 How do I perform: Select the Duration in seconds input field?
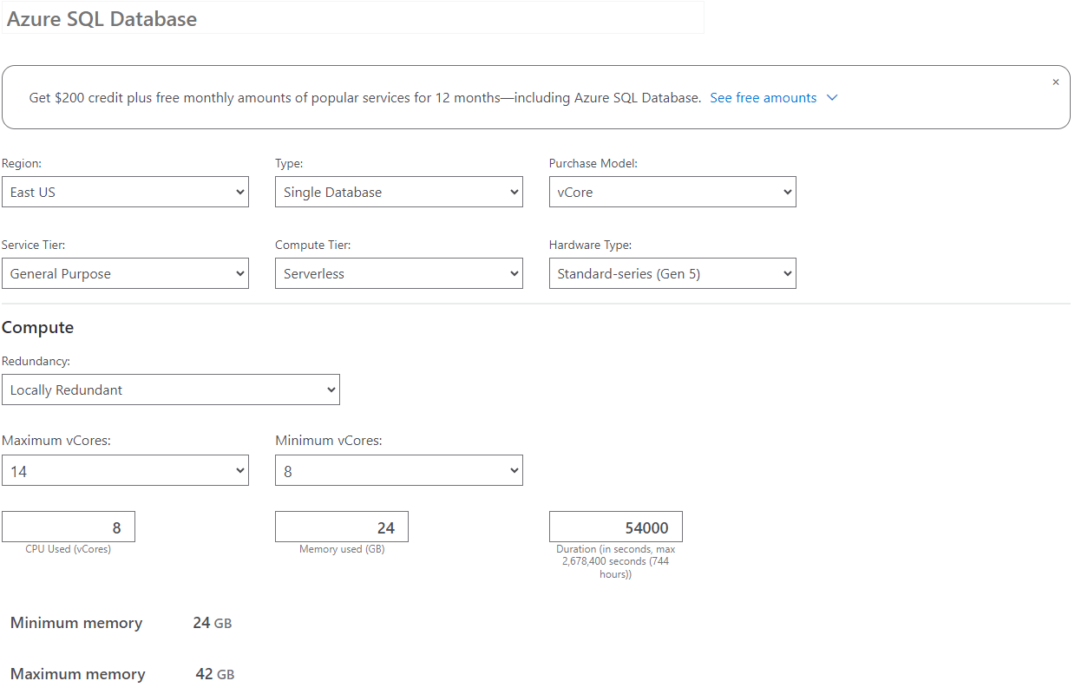tap(615, 526)
